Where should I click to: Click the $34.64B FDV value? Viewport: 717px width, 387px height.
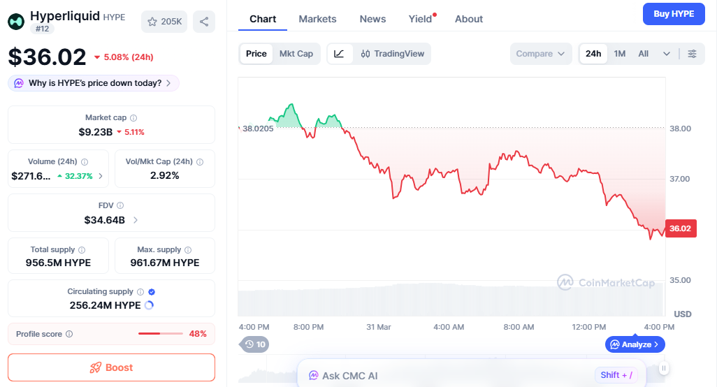pyautogui.click(x=104, y=220)
